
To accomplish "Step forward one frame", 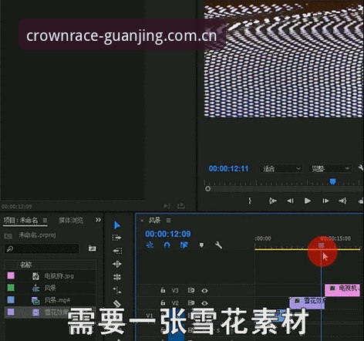I will click(x=325, y=201).
